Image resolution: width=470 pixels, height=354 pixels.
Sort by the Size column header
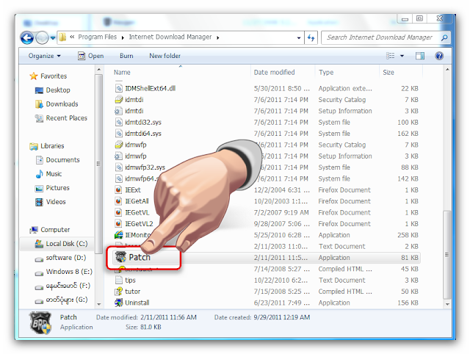coord(388,72)
